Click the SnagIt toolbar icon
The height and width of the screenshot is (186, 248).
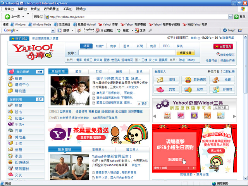point(225,30)
